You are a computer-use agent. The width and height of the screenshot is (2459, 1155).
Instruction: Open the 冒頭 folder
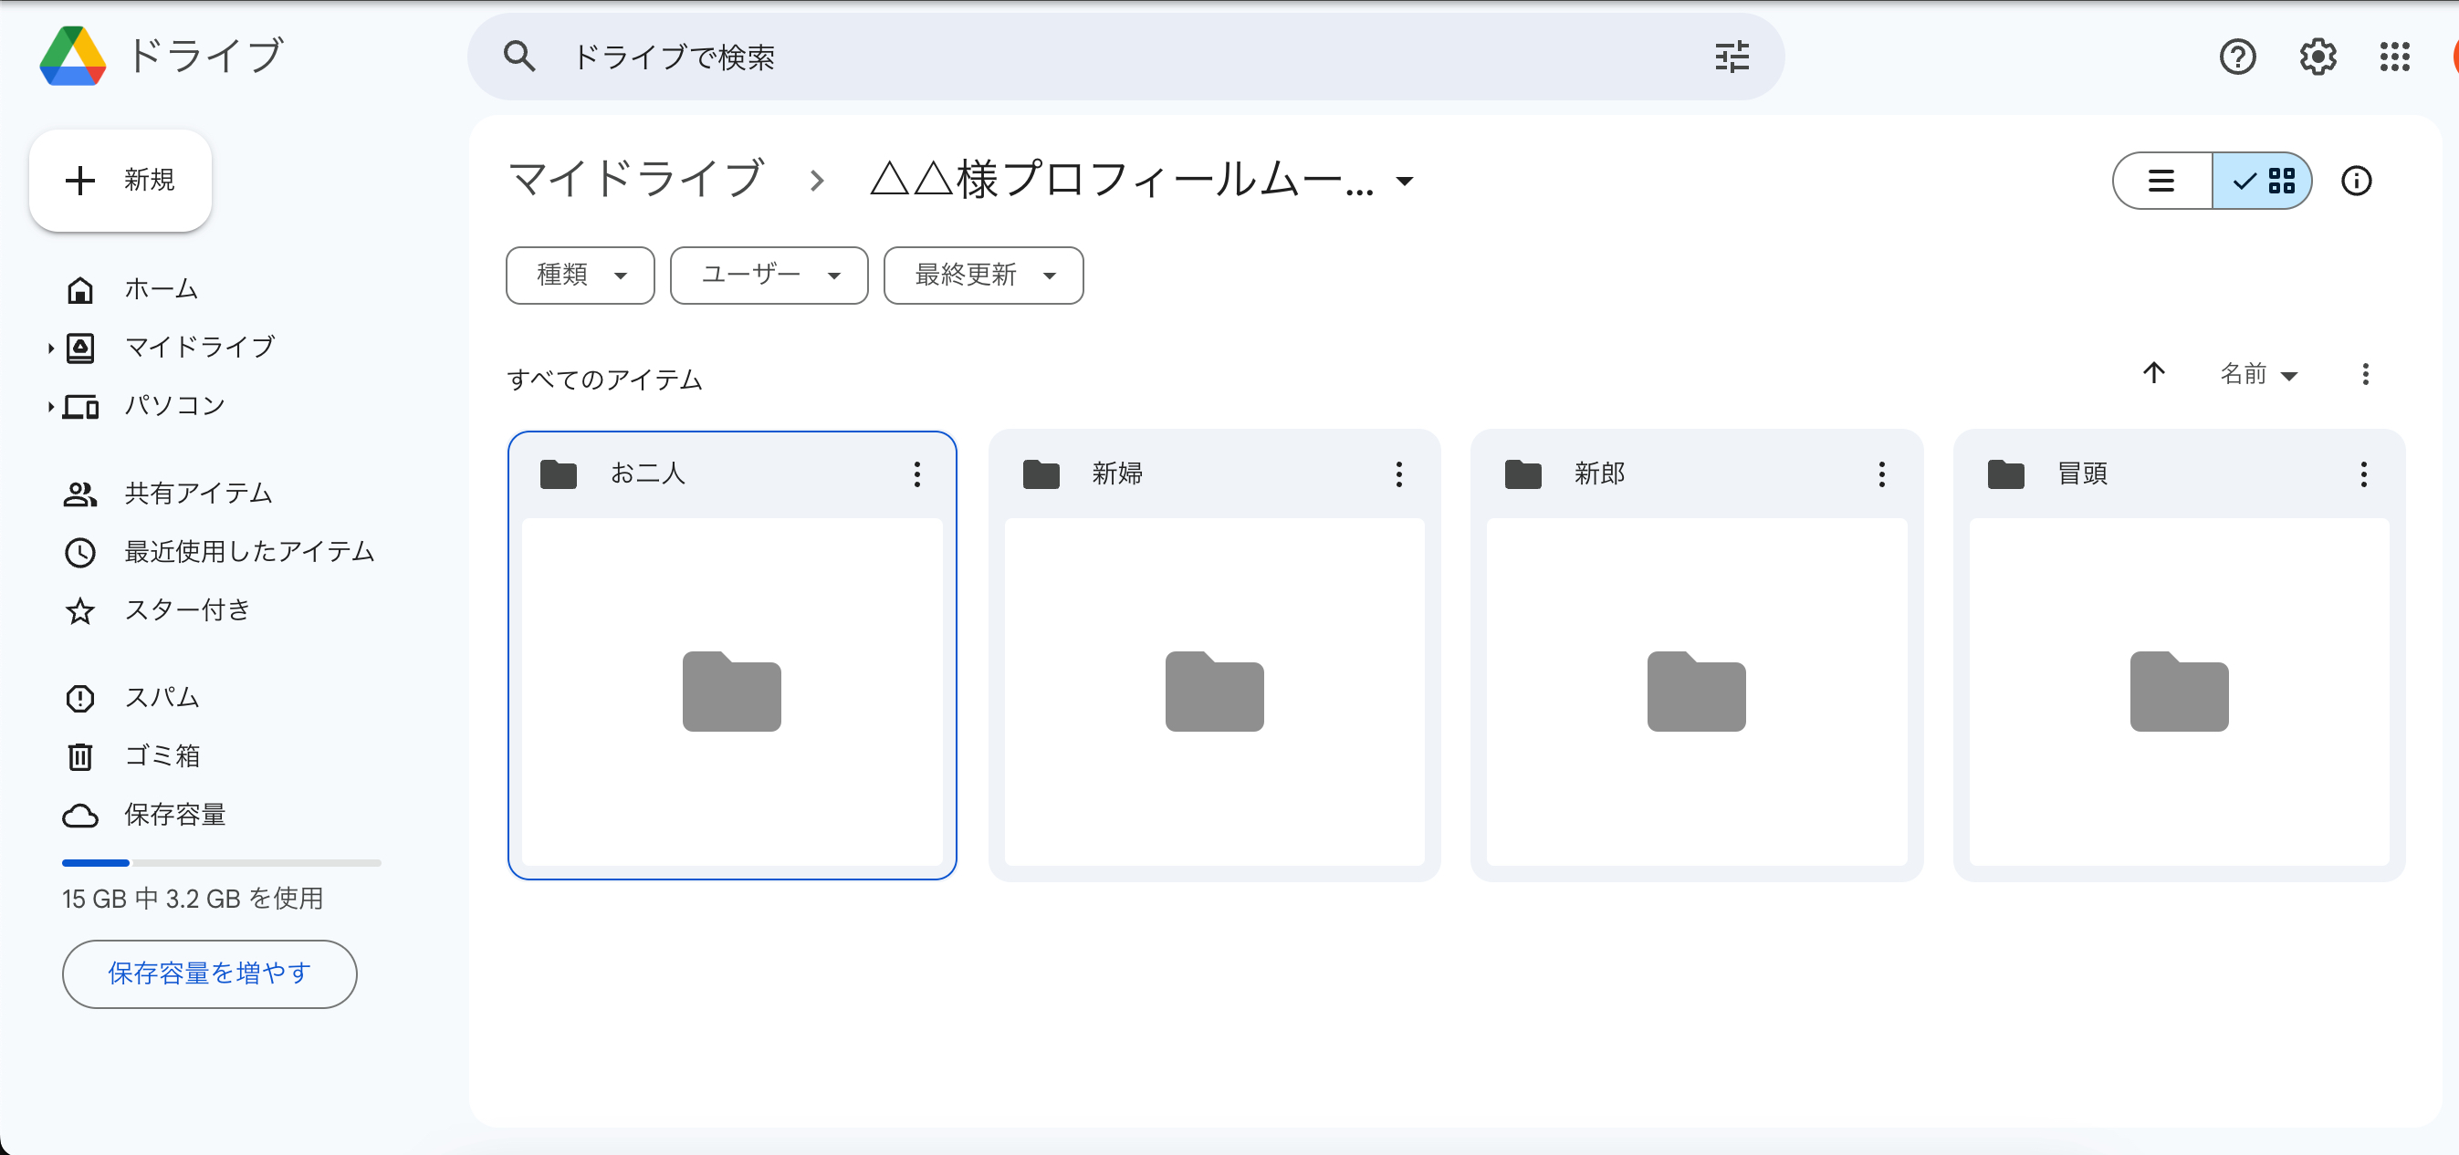point(2180,693)
